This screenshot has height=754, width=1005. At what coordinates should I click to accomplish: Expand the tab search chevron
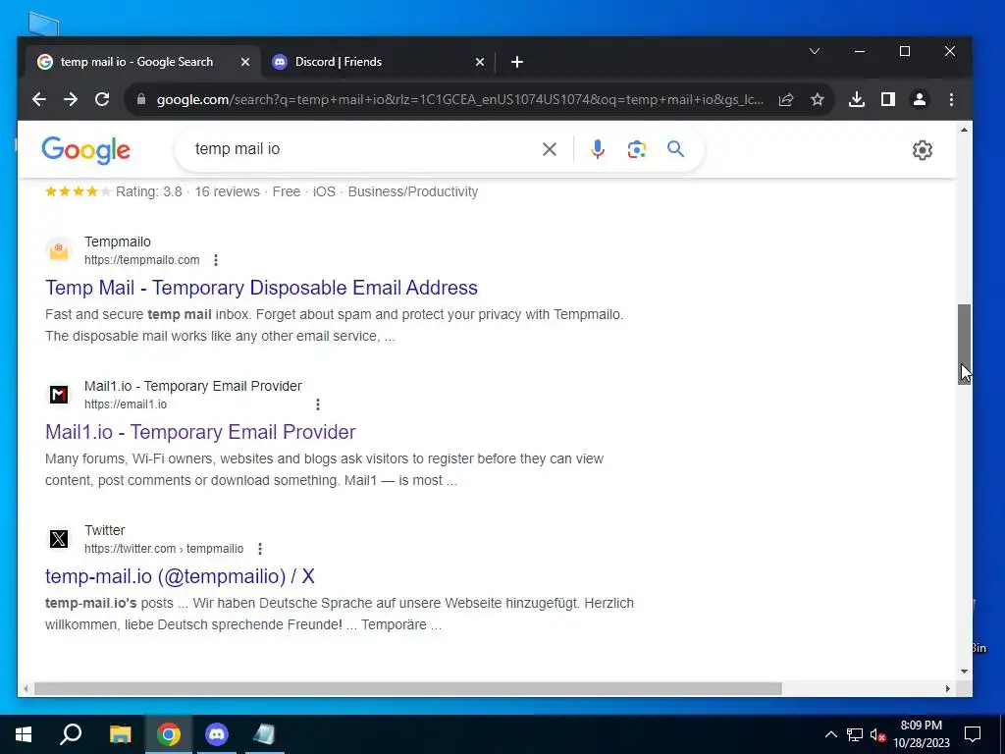(815, 51)
